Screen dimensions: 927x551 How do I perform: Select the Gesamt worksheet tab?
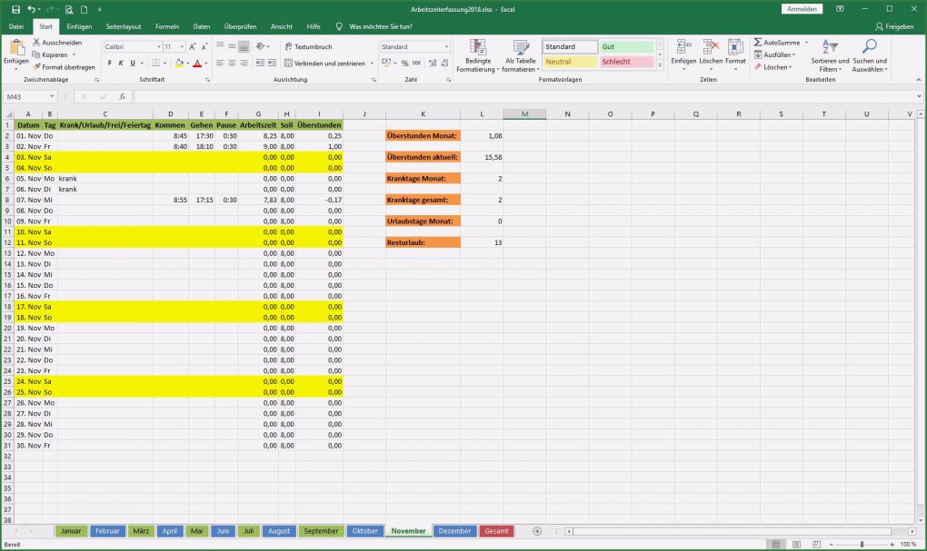tap(495, 531)
